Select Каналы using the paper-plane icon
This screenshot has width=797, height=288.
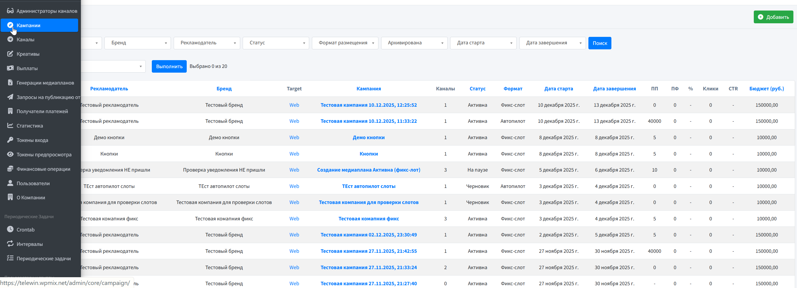(10, 39)
